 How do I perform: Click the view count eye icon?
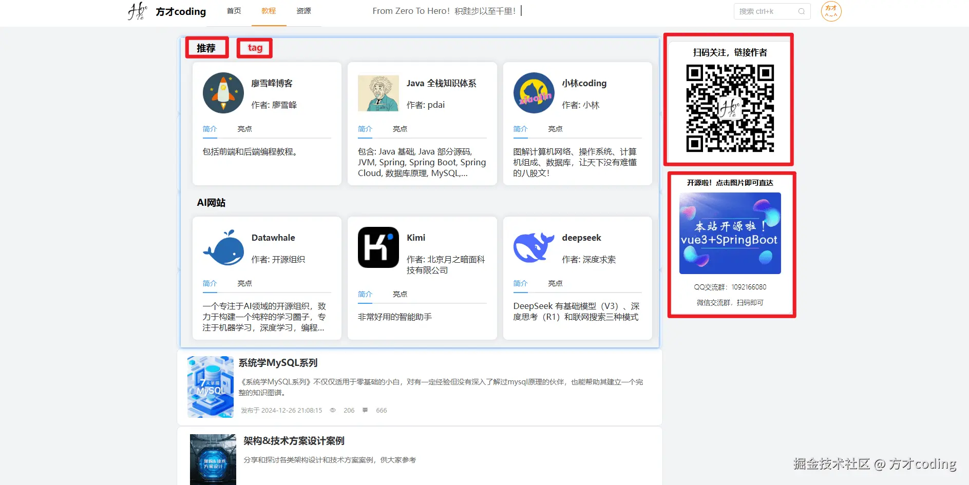[333, 410]
